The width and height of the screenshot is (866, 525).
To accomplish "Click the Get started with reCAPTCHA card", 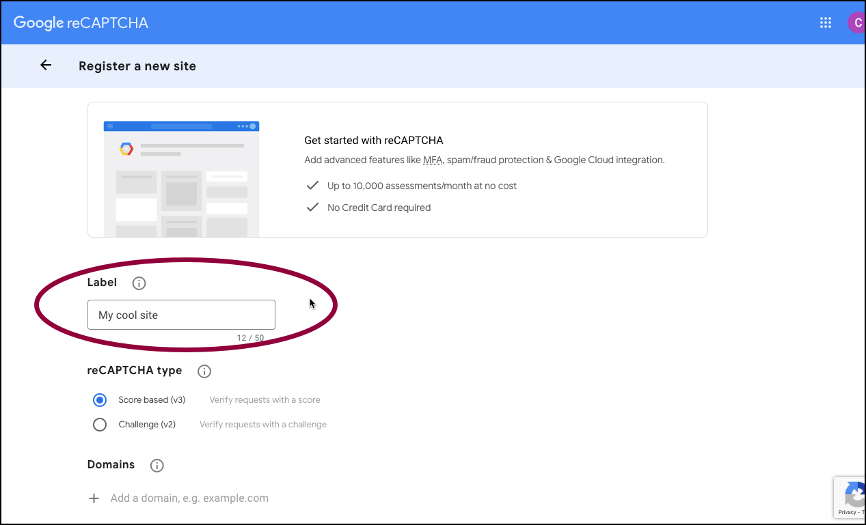I will point(398,169).
